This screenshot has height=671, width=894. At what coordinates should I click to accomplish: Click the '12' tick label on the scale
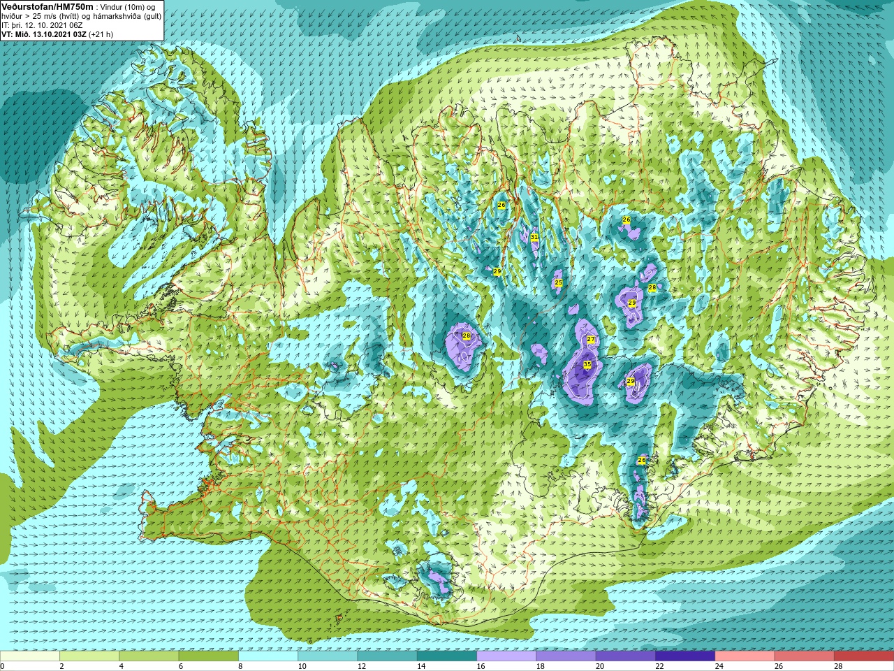coord(361,666)
